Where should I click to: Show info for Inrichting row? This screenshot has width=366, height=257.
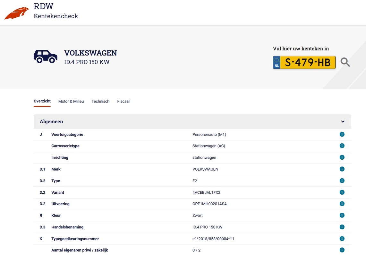tap(342, 157)
